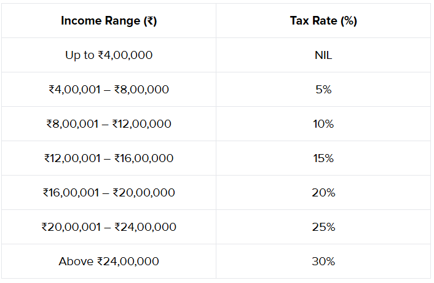
Task: Click the Income Range (₹) column header
Action: [x=109, y=21]
